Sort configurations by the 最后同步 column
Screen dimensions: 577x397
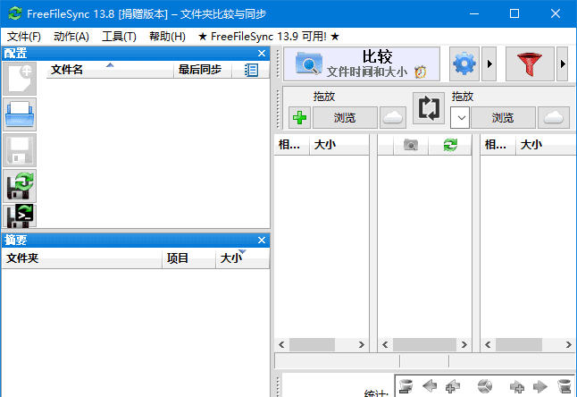(x=203, y=70)
